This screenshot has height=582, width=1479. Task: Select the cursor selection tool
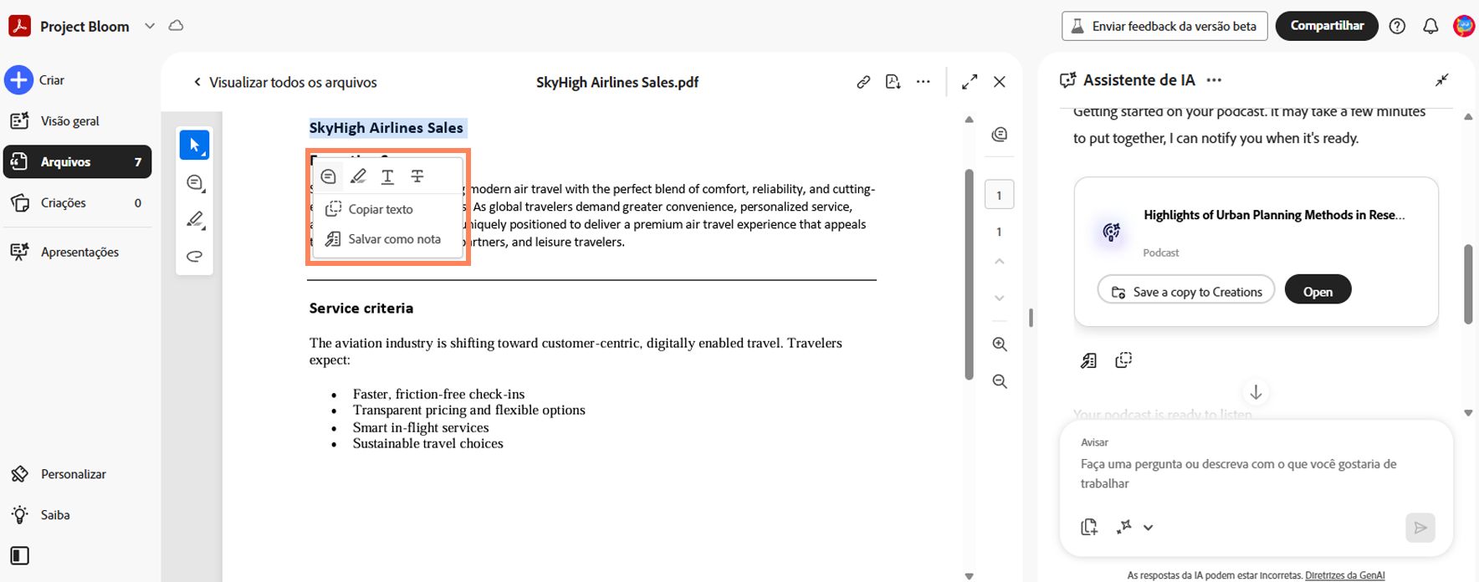(x=194, y=145)
